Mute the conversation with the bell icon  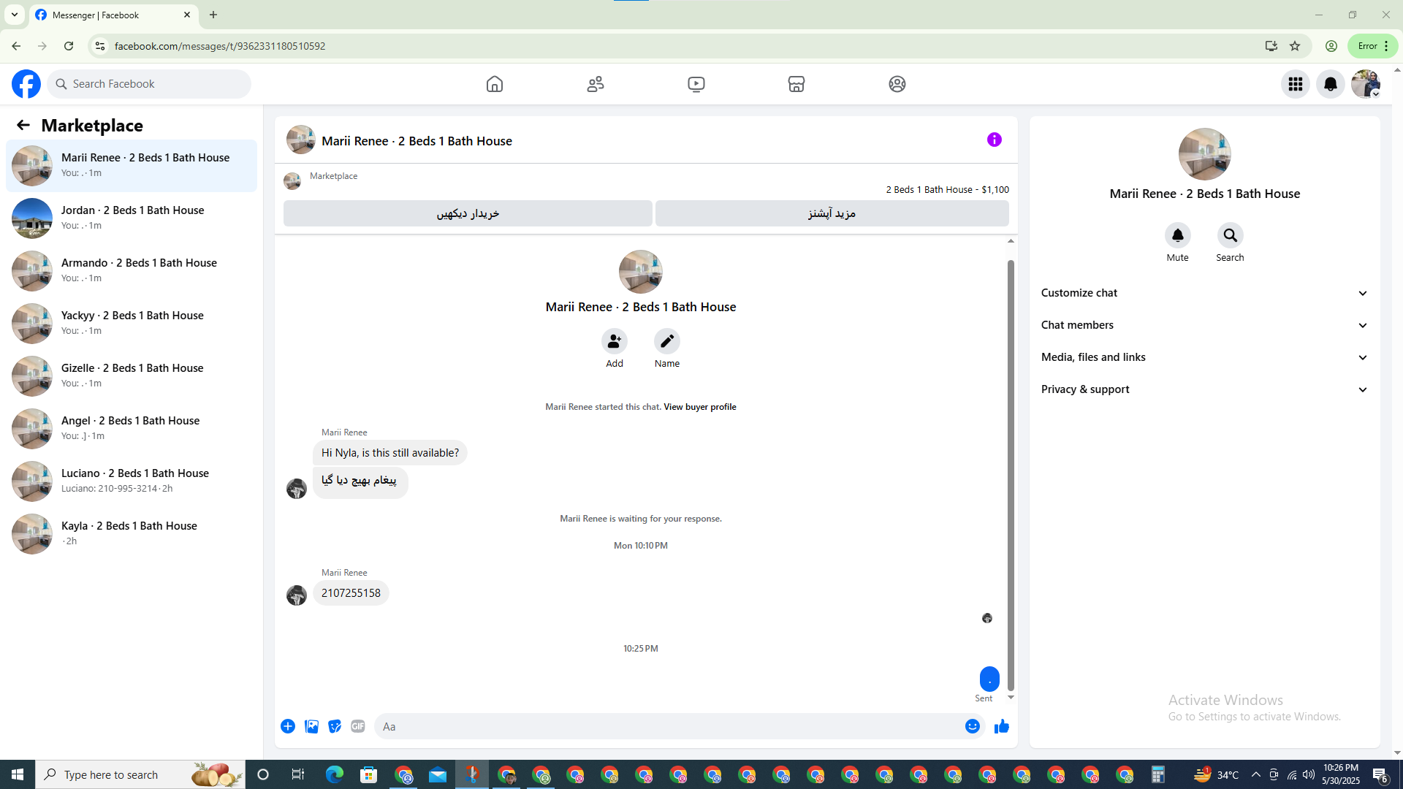click(x=1178, y=235)
